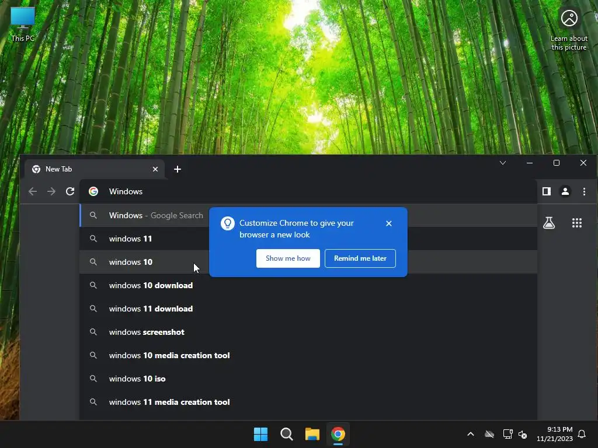Click the Chrome taskbar icon
Screen dimensions: 598x448
tap(338, 434)
